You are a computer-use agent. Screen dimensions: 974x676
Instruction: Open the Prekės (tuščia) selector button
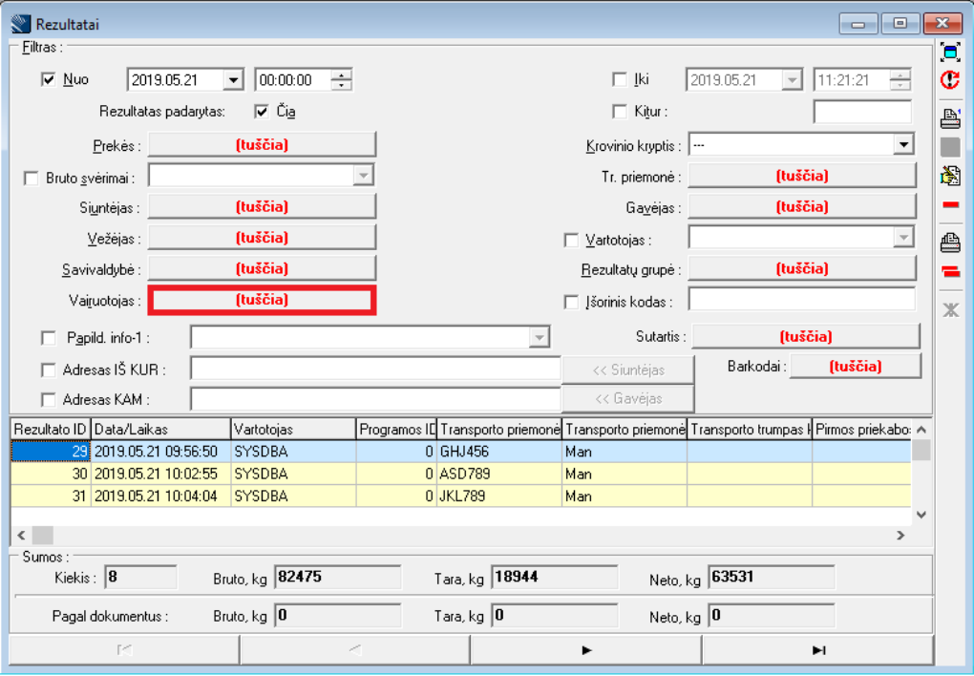[x=262, y=145]
